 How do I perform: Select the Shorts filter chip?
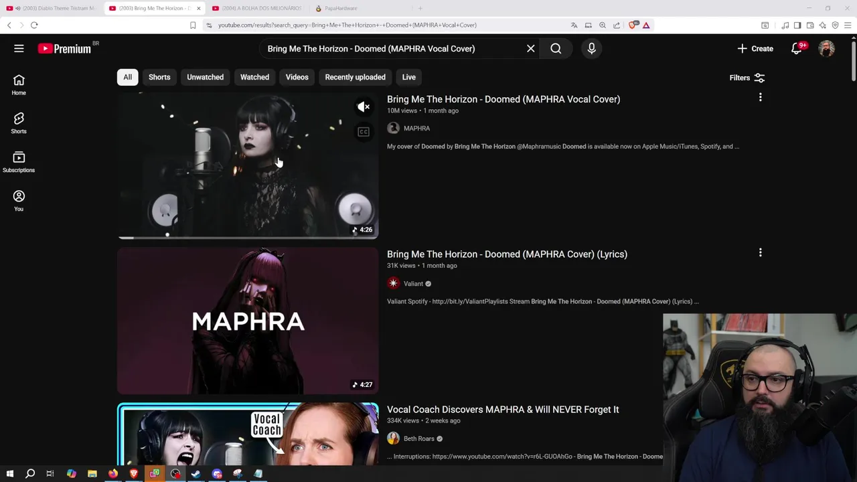pyautogui.click(x=159, y=77)
